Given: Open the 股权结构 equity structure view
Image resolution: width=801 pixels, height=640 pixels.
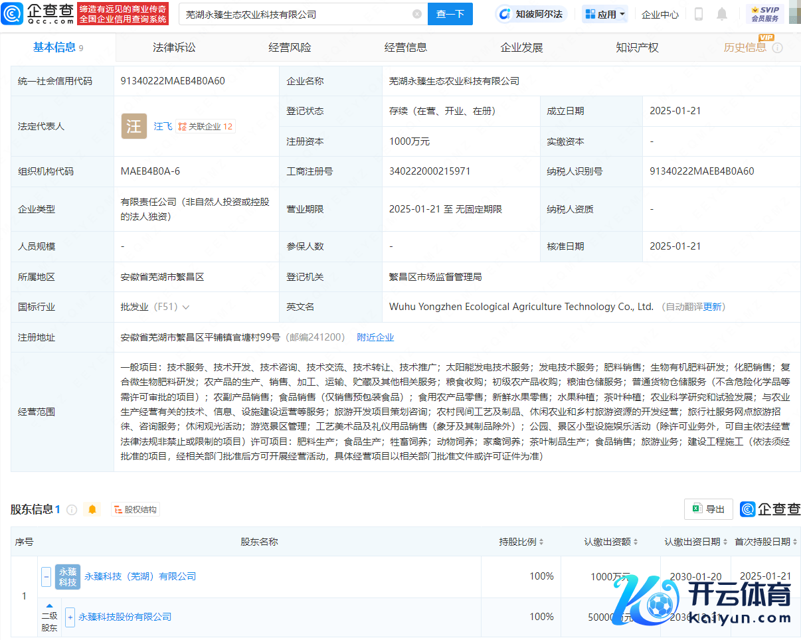Looking at the screenshot, I should 135,510.
